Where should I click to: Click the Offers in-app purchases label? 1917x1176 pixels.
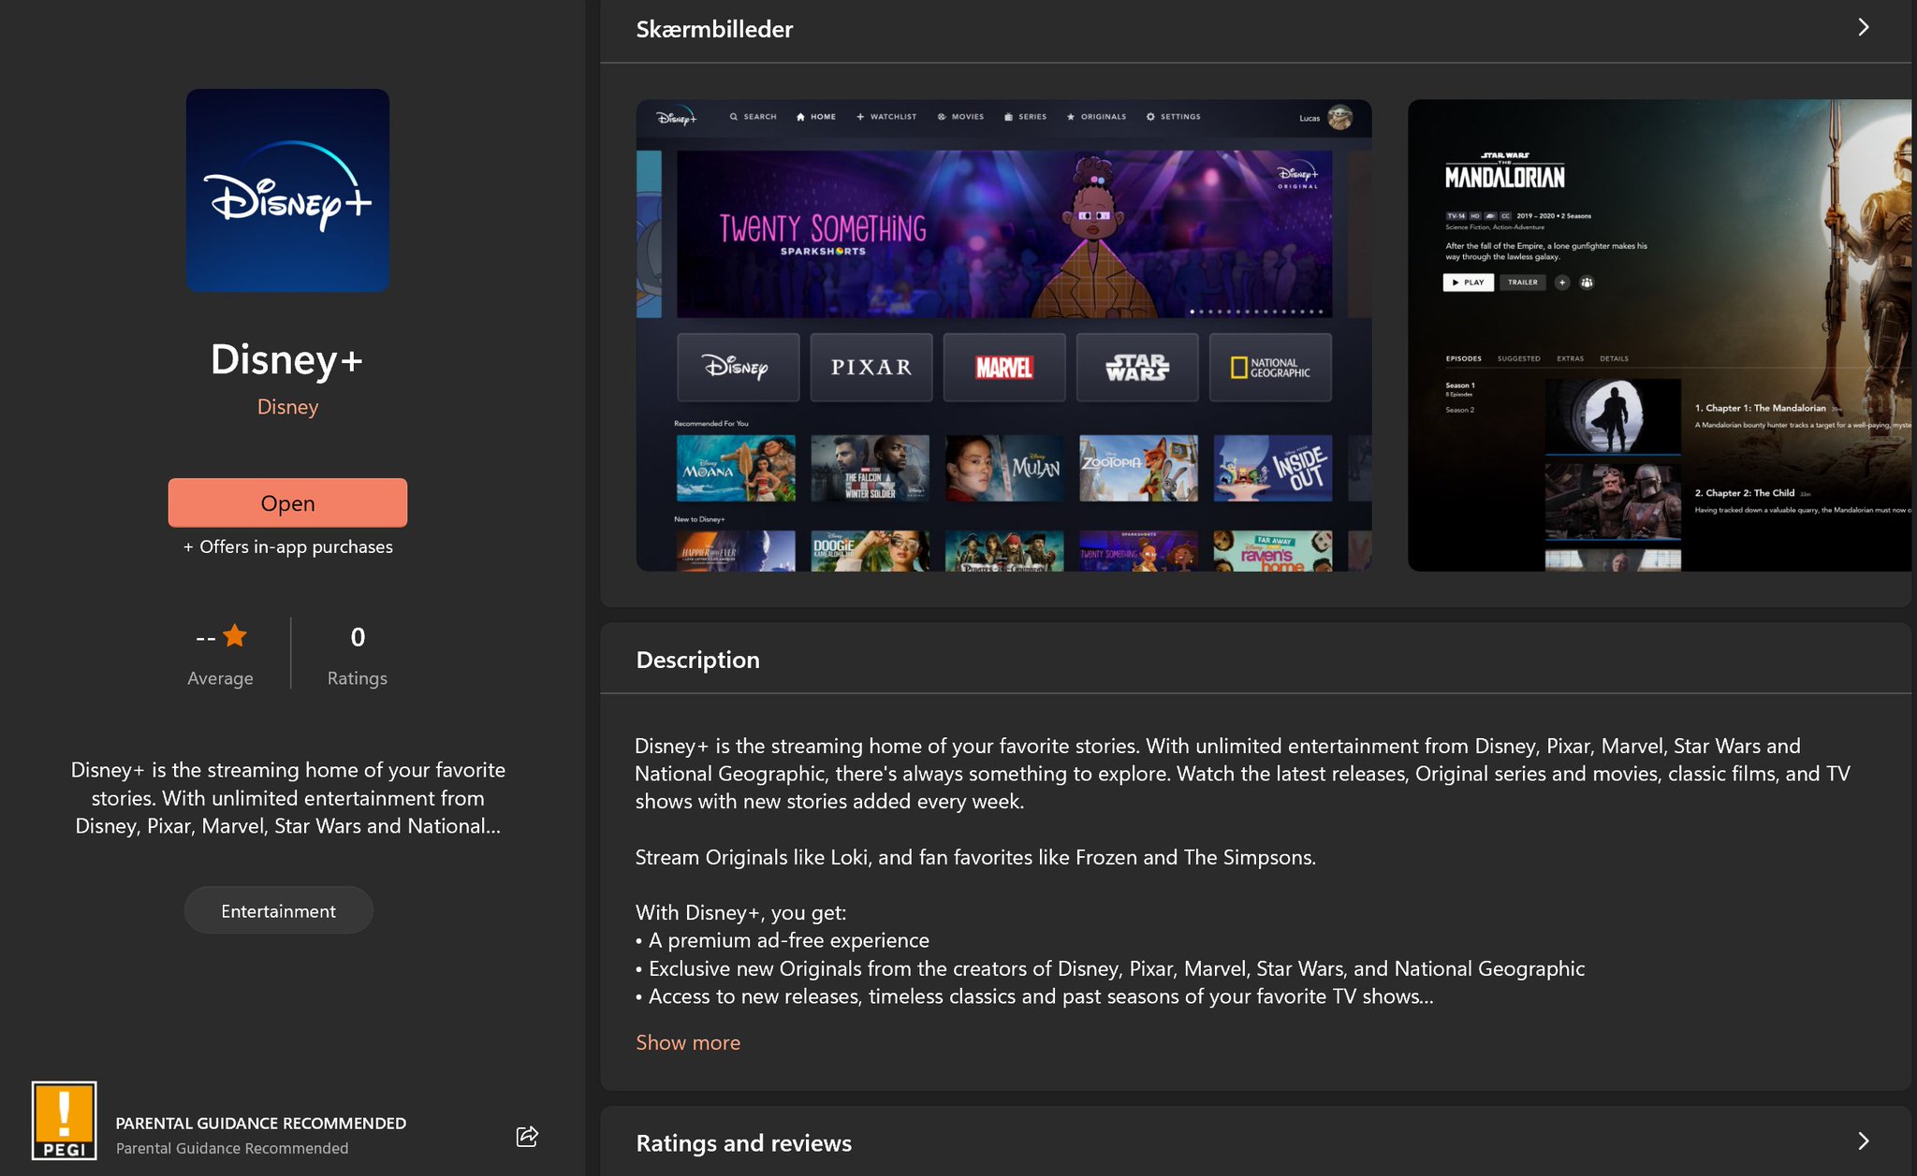pos(286,546)
